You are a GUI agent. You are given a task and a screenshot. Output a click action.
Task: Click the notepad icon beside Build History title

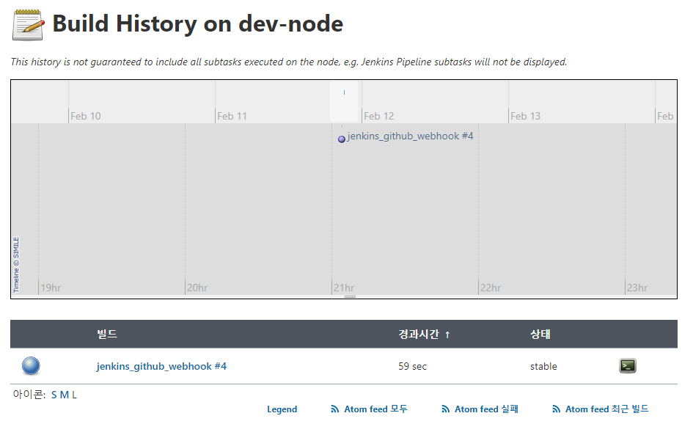[x=29, y=25]
